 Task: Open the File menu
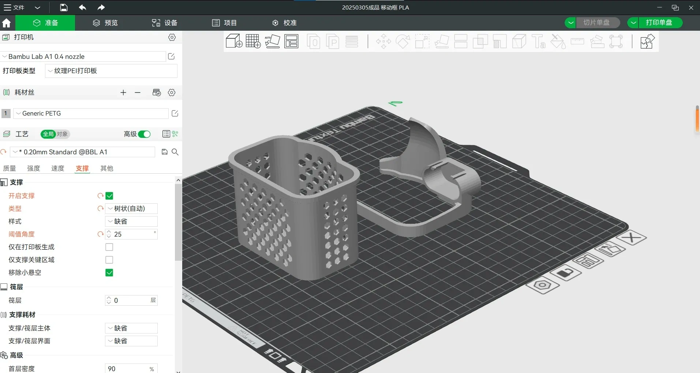tap(14, 7)
